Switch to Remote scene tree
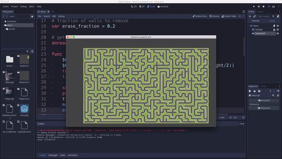Viewport: 282px width, 159px height. (256, 21)
